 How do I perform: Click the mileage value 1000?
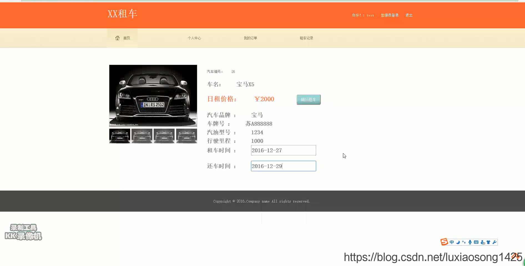coord(257,141)
